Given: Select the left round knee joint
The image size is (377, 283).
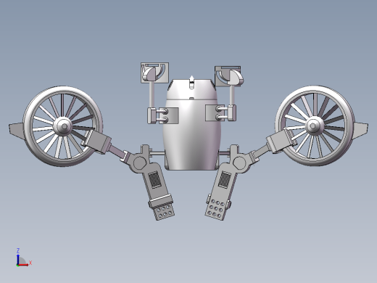Looking at the screenshot, I should click(x=139, y=163).
